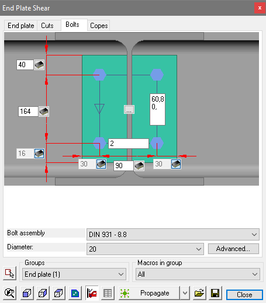Viewport: 266px width, 303px height.
Task: Toggle the chip icon next to value 40
Action: coord(39,65)
